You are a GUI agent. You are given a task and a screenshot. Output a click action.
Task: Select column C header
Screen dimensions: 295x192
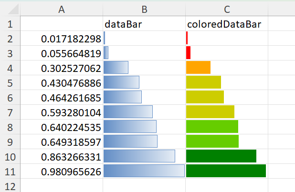point(227,9)
